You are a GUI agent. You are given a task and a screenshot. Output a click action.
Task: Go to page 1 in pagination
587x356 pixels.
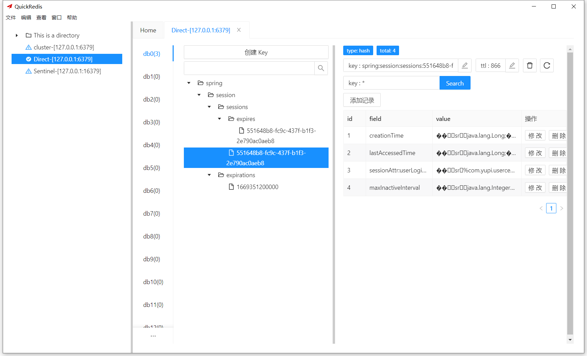click(x=551, y=208)
